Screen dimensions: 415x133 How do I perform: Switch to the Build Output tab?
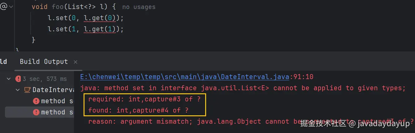pos(44,61)
